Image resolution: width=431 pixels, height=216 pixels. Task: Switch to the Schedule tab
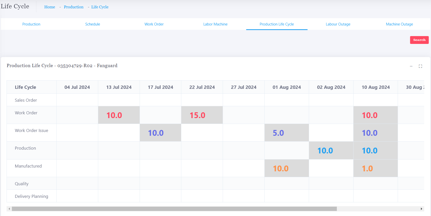93,24
